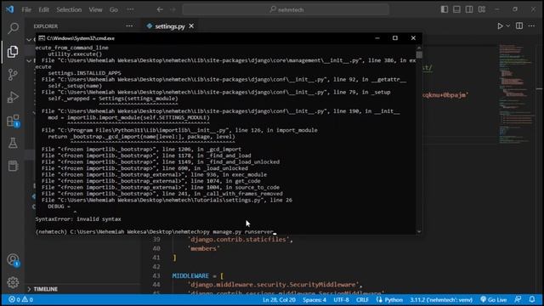Click Ln 28, Col 20 cursor position
This screenshot has width=544, height=306.
[279, 300]
